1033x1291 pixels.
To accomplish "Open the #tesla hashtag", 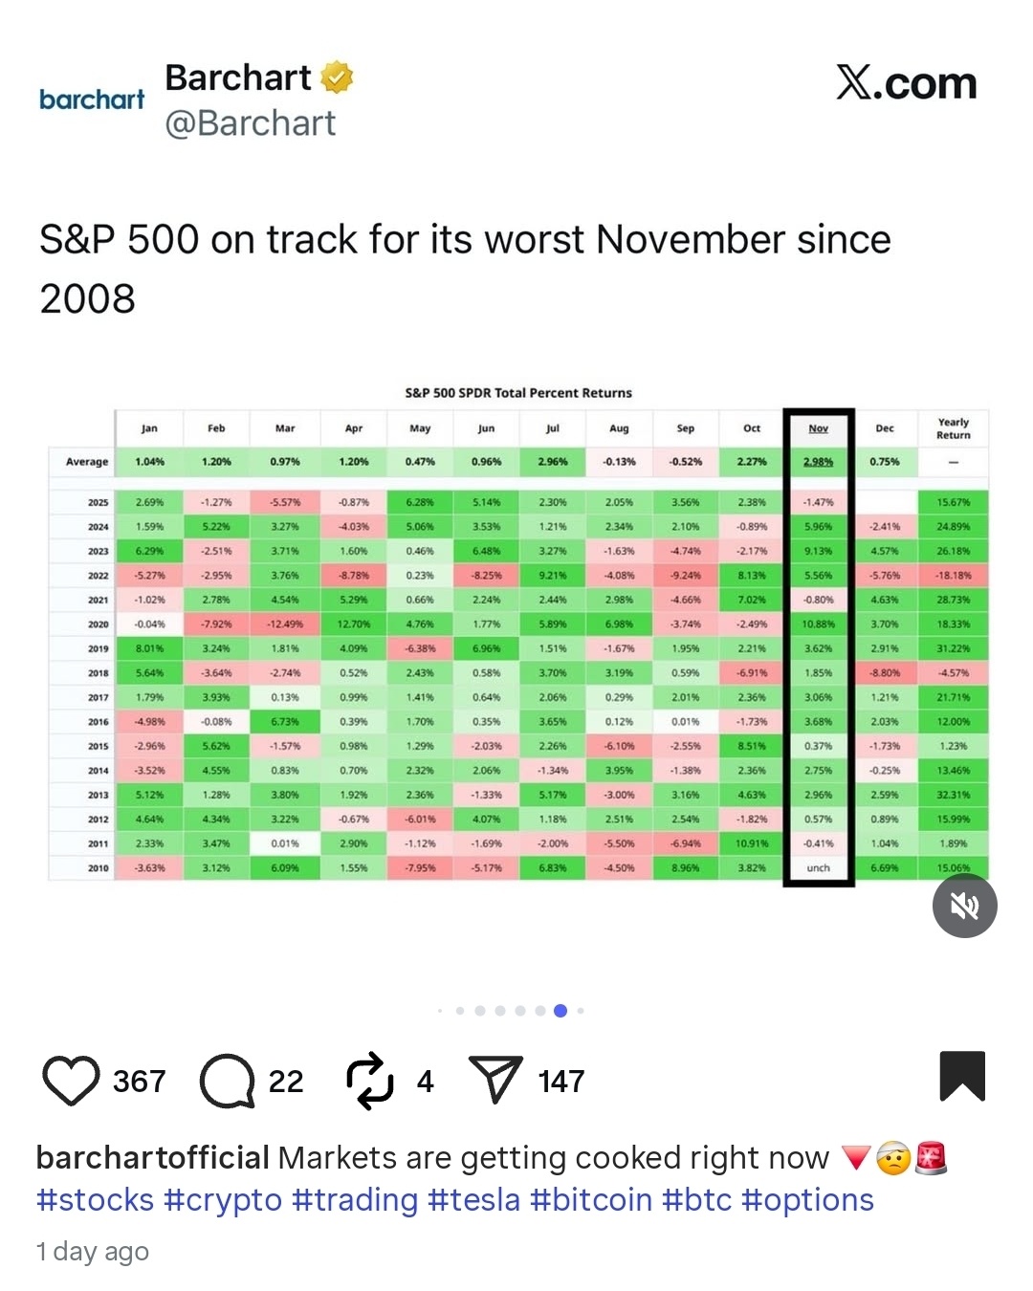I will click(474, 1200).
